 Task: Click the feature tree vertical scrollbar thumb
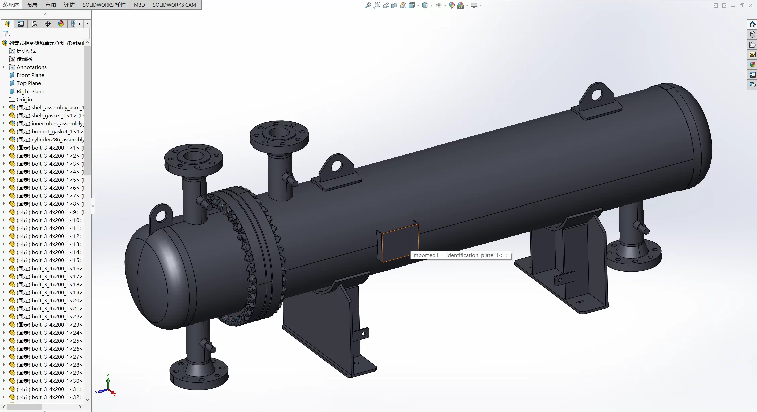(x=87, y=111)
